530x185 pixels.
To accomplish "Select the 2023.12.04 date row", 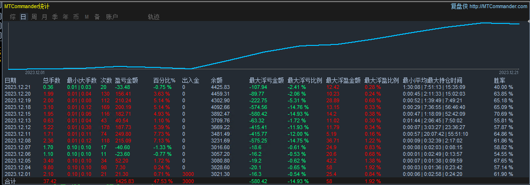I will [x=18, y=167].
